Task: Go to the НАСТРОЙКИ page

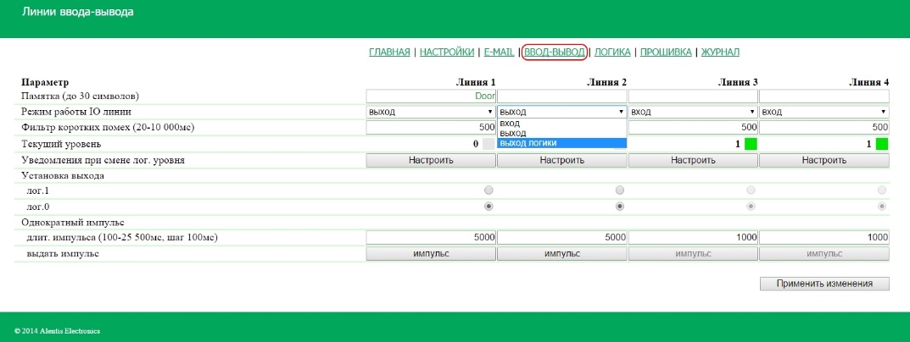Action: (447, 52)
